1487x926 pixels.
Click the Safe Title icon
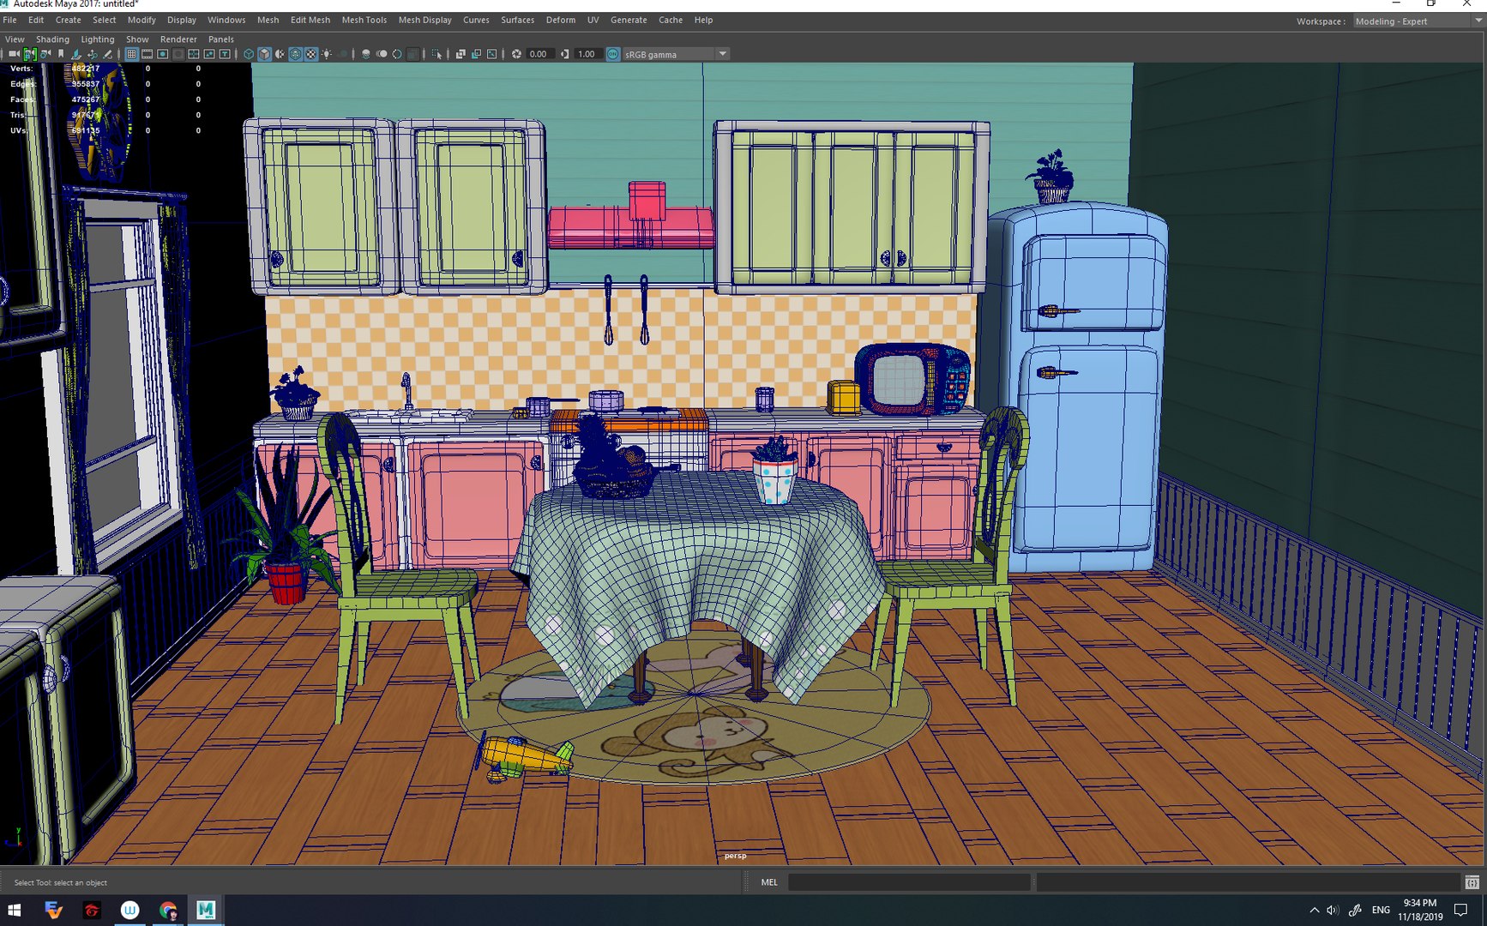pos(225,54)
